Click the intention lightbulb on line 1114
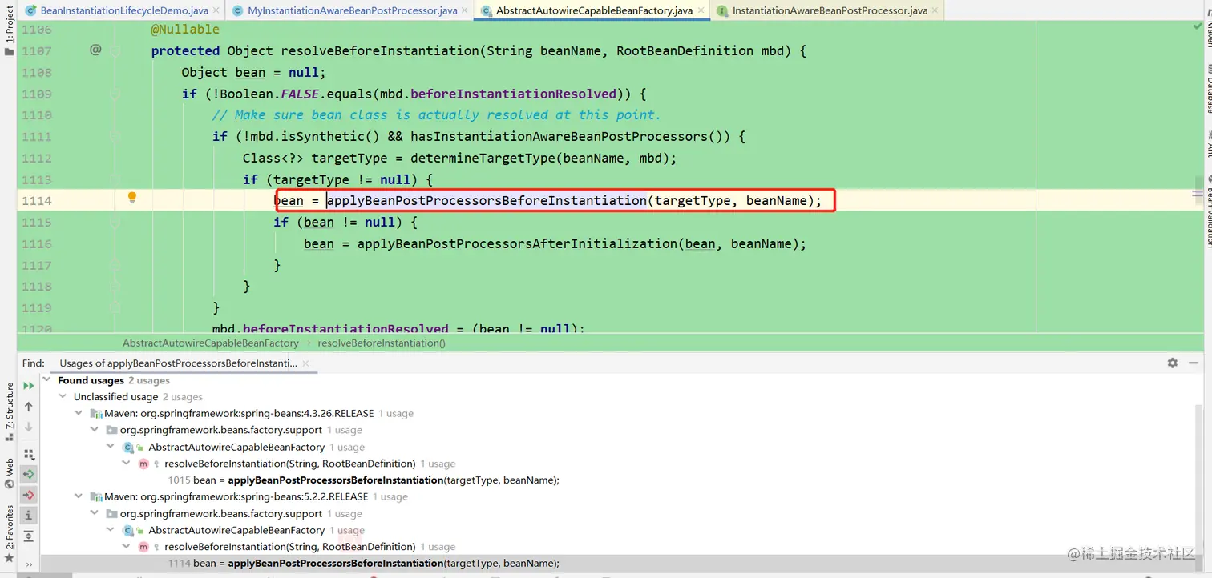This screenshot has height=578, width=1212. (x=132, y=198)
